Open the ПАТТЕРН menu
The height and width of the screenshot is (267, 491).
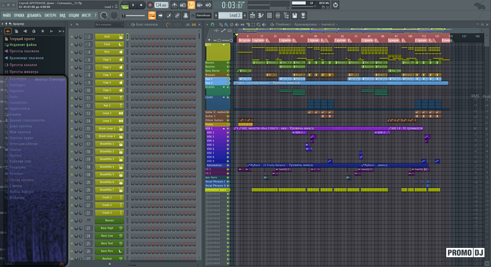coord(50,15)
